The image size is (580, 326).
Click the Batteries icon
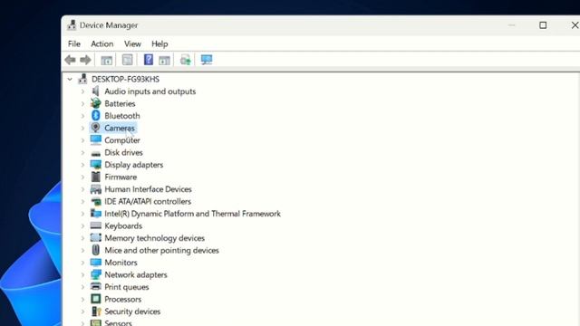click(x=95, y=103)
